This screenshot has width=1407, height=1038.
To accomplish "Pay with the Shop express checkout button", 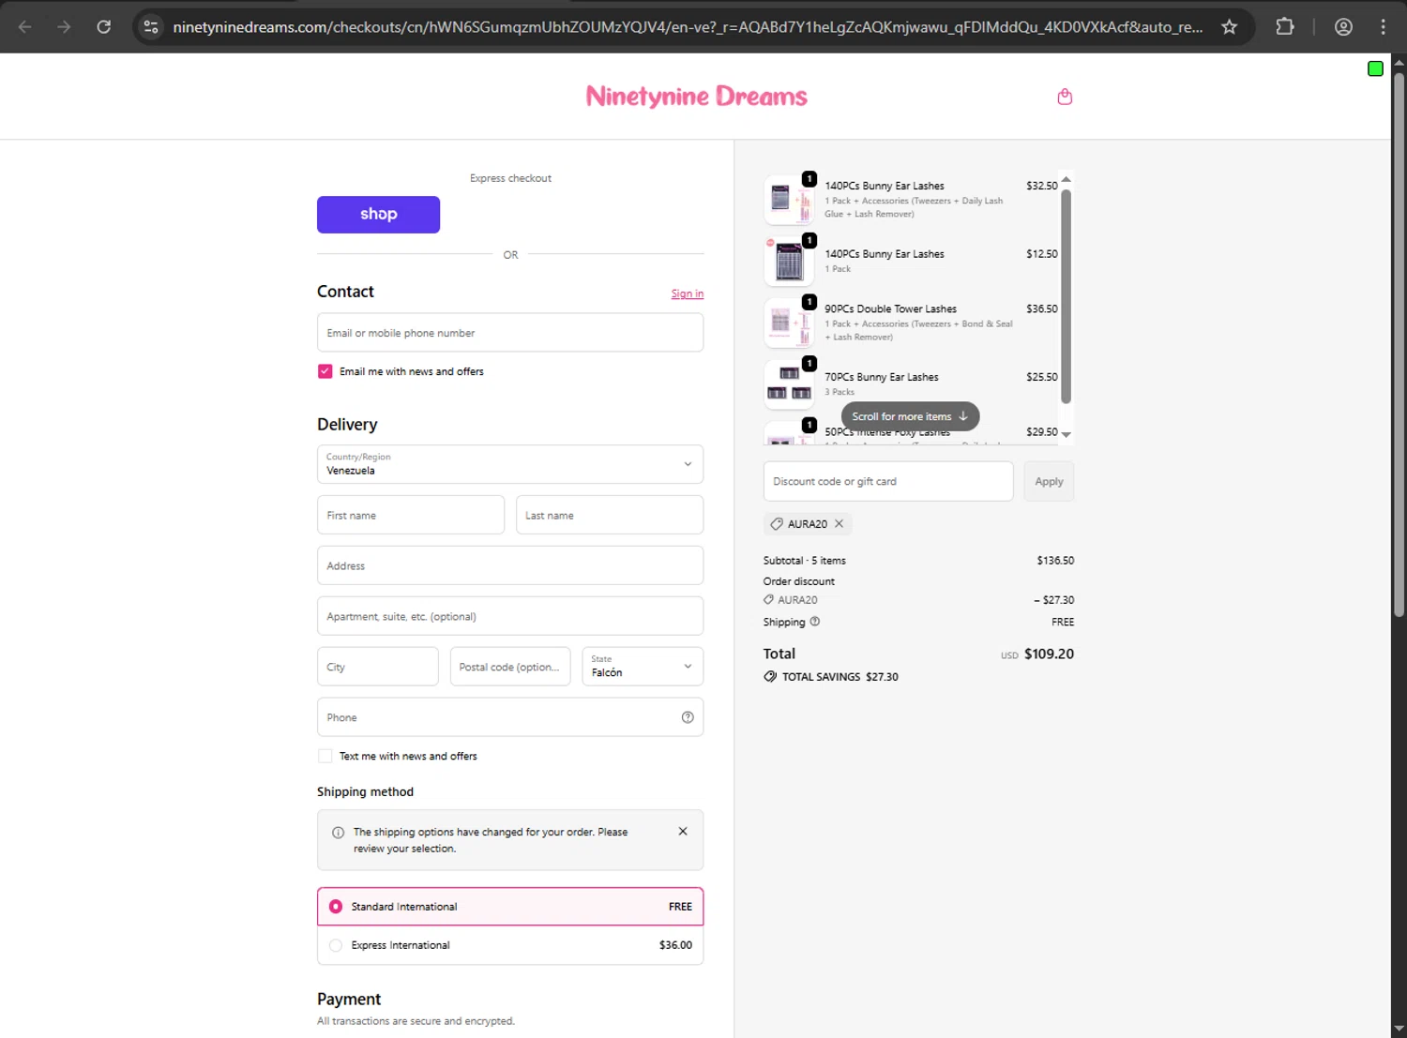I will (x=378, y=215).
